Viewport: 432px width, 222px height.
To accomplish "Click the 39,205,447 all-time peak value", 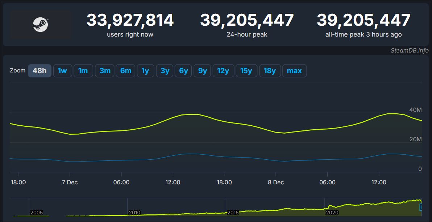I will click(364, 20).
